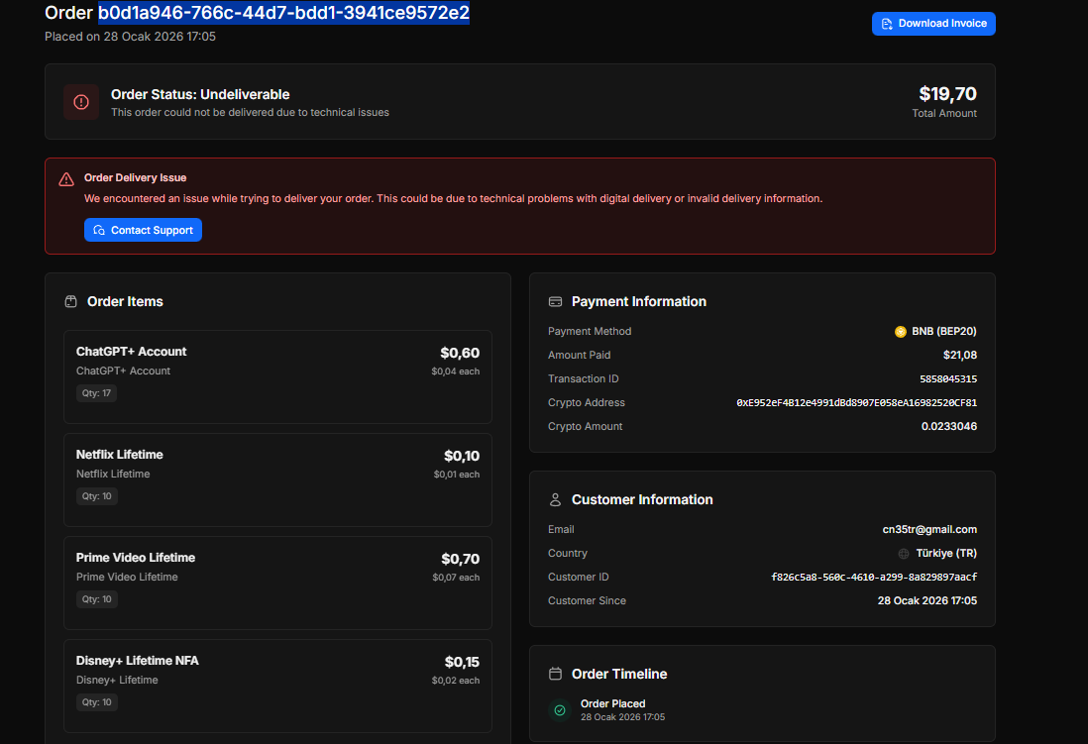Screen dimensions: 1088x744
Task: Click the Placed on 28 Ocak 2026 date
Action: [131, 36]
